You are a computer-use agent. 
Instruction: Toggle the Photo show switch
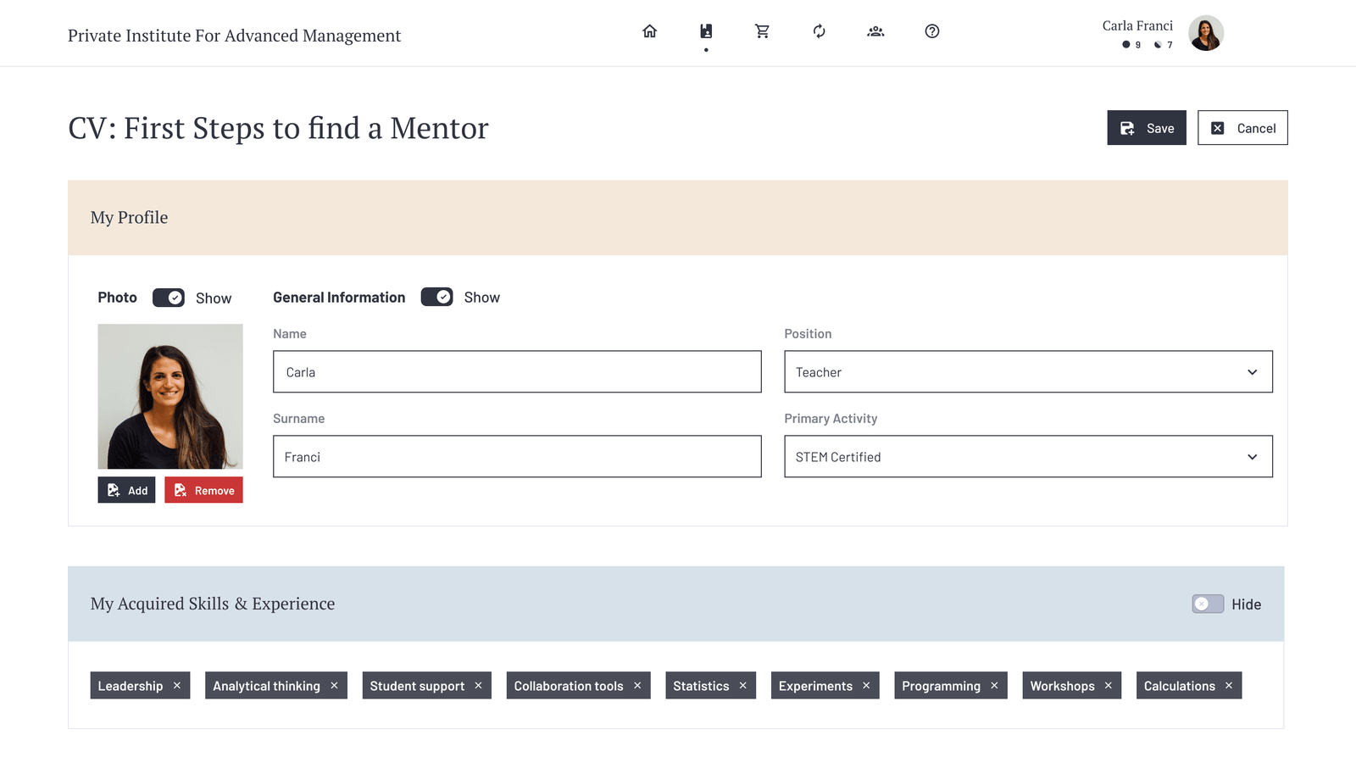(169, 298)
